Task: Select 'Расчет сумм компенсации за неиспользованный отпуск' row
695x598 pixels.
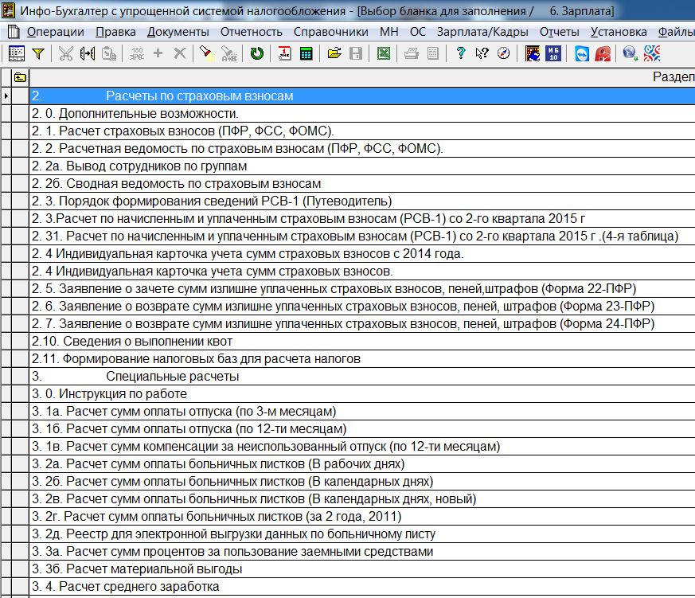Action: coord(362,447)
